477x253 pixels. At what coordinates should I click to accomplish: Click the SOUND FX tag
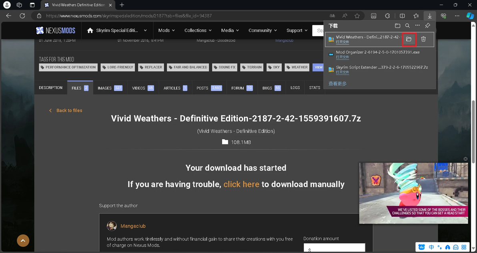224,67
